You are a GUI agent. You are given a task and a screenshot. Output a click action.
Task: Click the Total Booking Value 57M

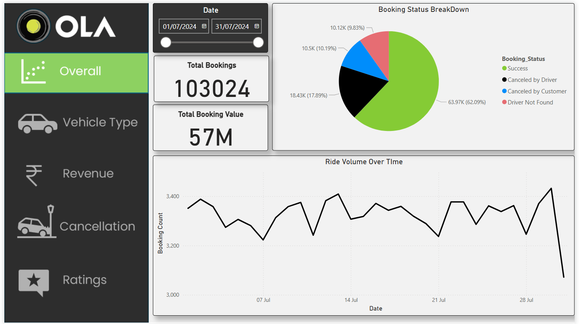point(211,137)
